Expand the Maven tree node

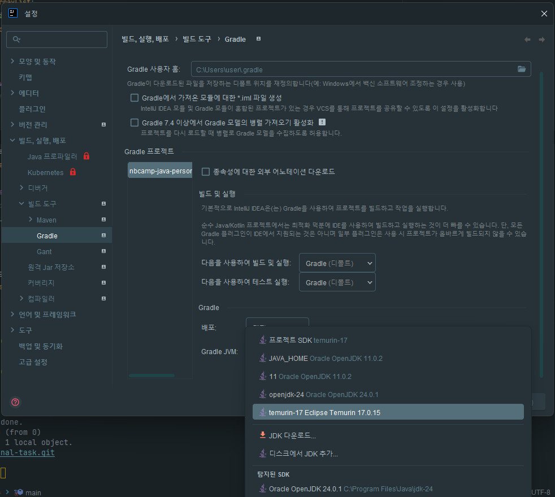(x=31, y=219)
